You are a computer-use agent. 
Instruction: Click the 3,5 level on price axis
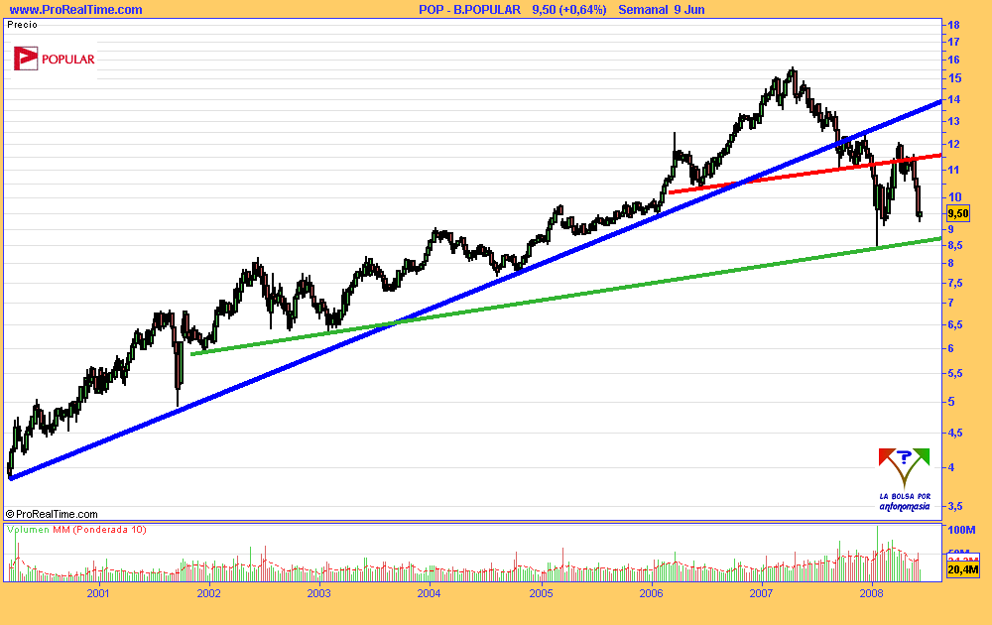[x=954, y=506]
